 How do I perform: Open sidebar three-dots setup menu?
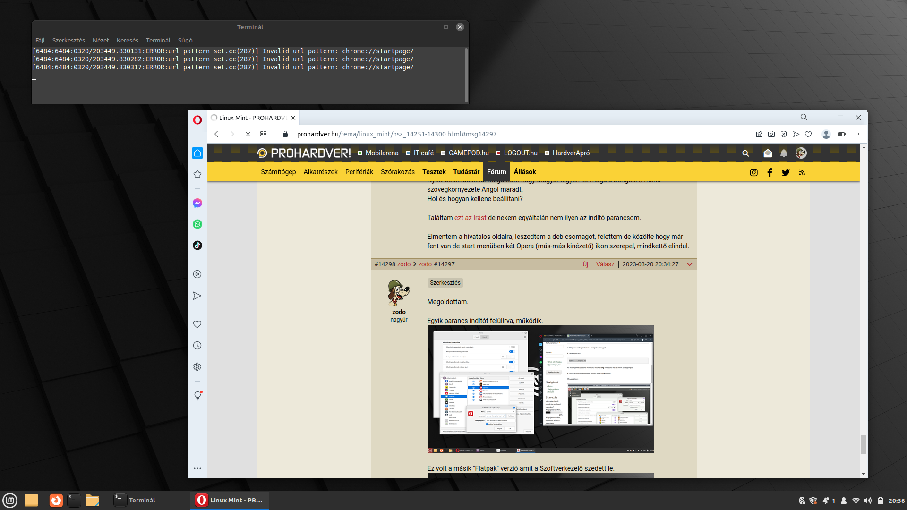(197, 468)
